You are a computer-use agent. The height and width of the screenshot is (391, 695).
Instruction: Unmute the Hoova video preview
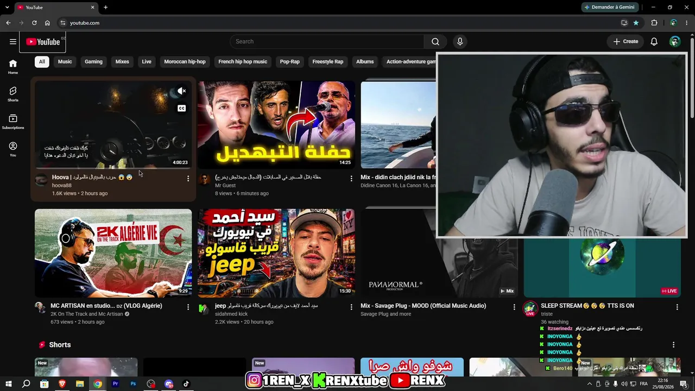[x=182, y=91]
